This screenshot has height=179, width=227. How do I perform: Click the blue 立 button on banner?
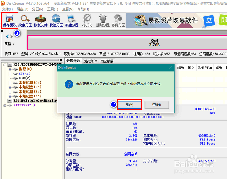209,20
